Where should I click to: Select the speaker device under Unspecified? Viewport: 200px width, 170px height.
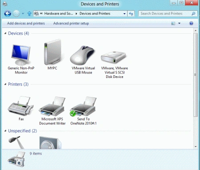50,143
